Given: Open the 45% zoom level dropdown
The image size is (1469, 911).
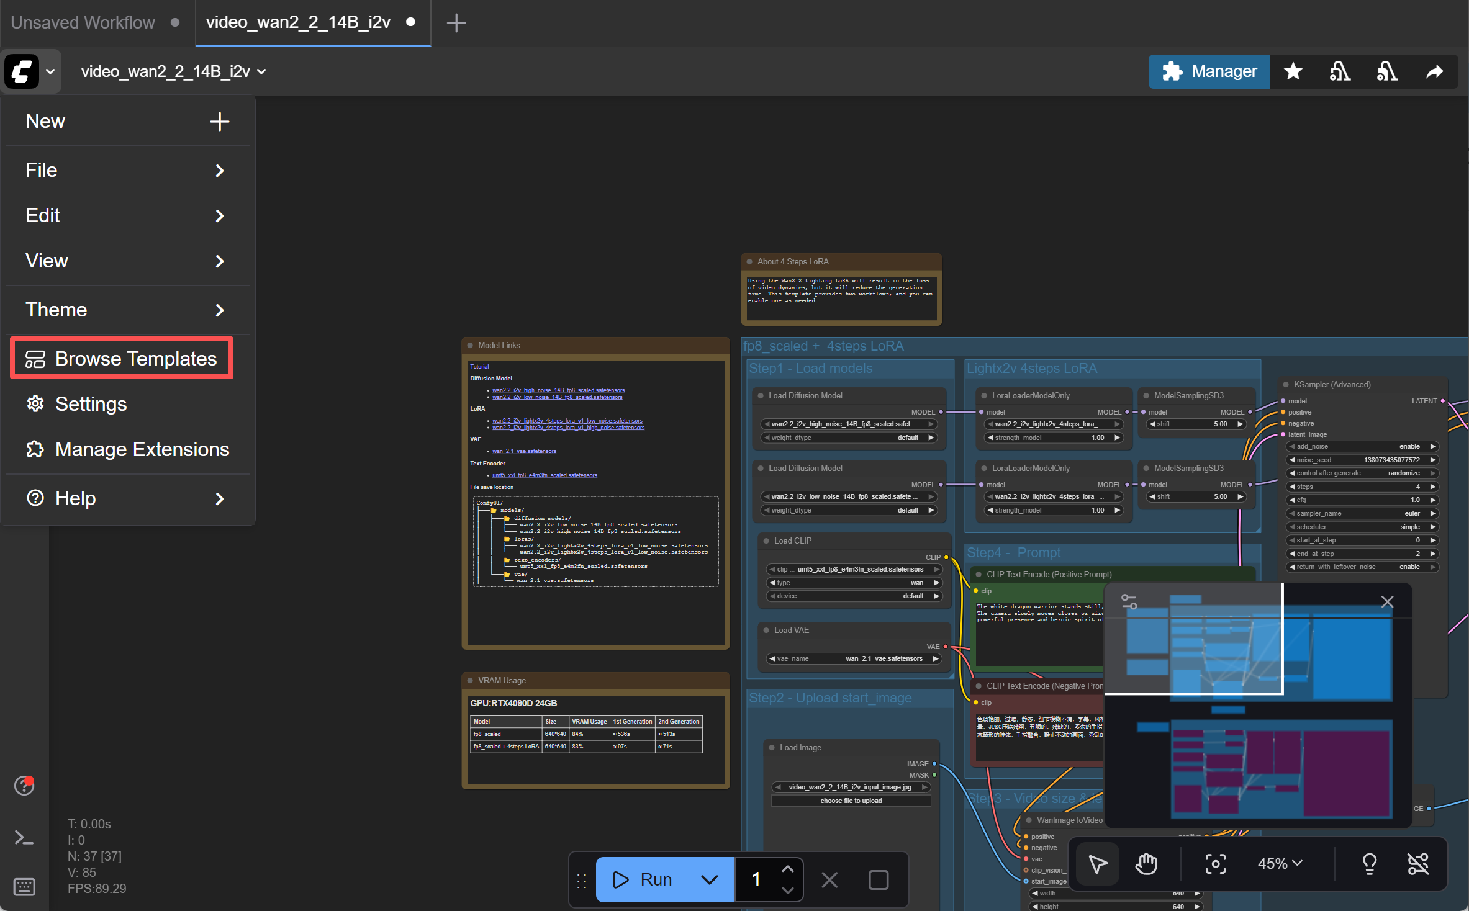Looking at the screenshot, I should pyautogui.click(x=1280, y=863).
